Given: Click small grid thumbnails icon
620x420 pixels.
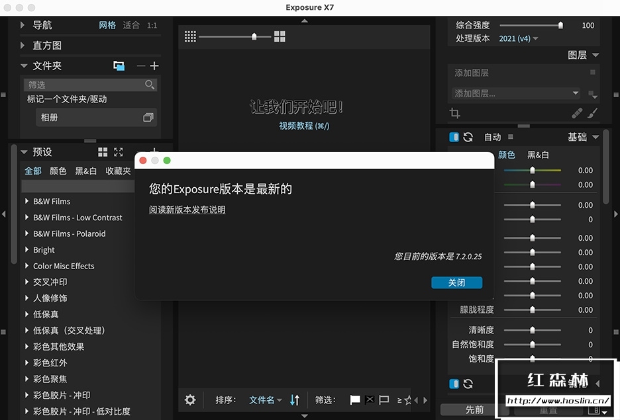Looking at the screenshot, I should click(x=190, y=37).
